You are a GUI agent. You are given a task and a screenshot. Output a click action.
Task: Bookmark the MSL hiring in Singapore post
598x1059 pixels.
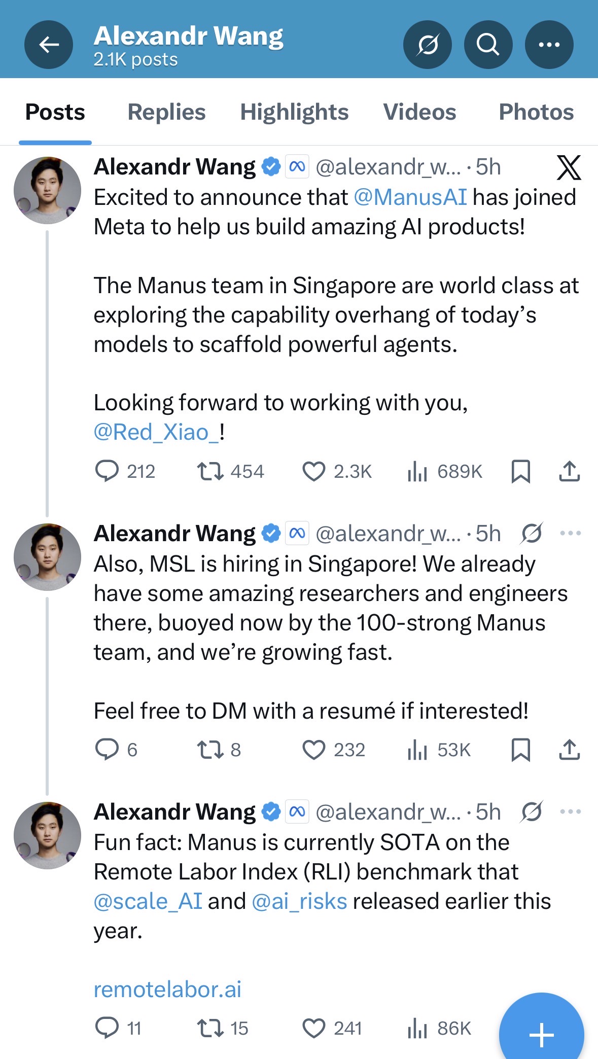point(520,750)
